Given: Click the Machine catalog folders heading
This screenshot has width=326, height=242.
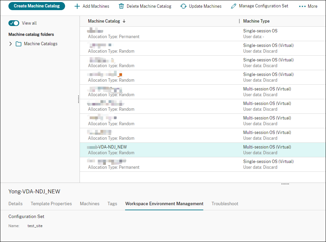Looking at the screenshot, I should click(x=31, y=34).
